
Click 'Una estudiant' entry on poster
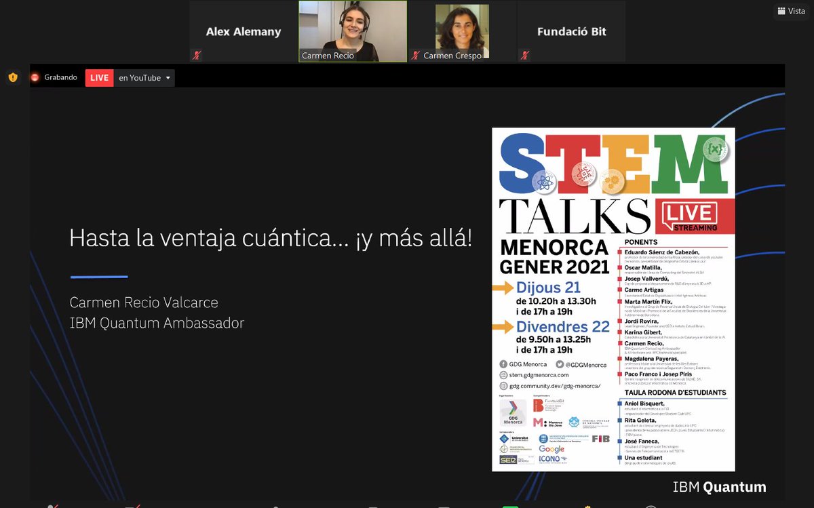(644, 458)
